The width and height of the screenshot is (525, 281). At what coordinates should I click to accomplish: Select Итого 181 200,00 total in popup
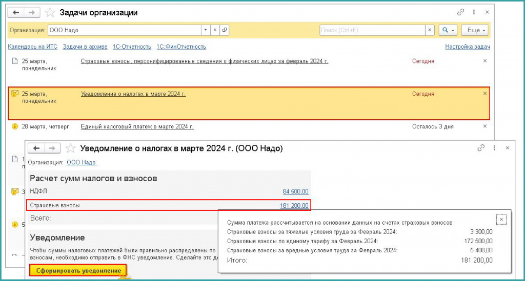tap(477, 261)
